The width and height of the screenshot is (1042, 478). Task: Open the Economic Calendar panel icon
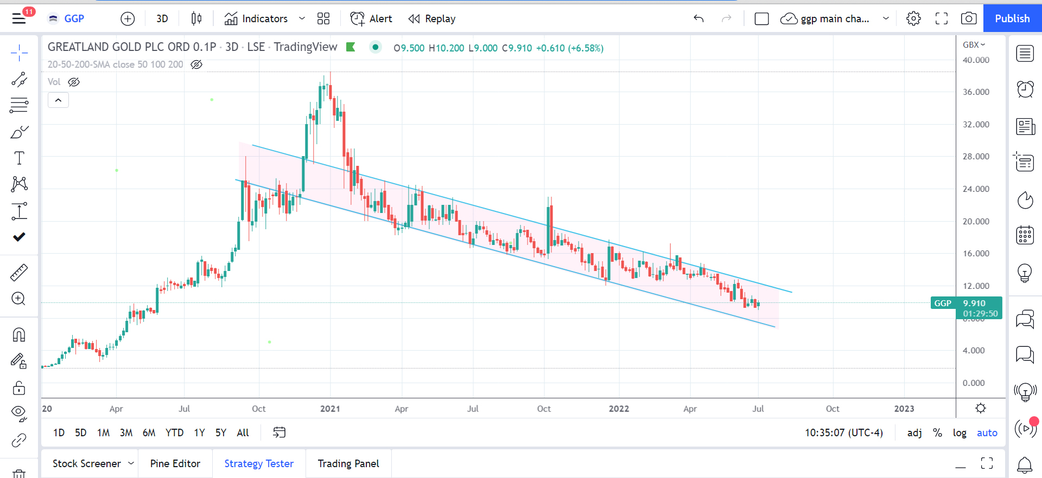(1025, 235)
